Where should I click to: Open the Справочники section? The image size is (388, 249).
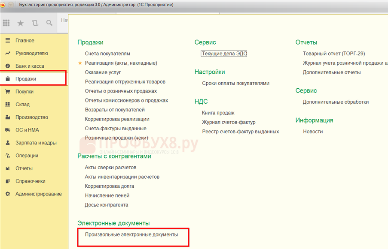[31, 181]
